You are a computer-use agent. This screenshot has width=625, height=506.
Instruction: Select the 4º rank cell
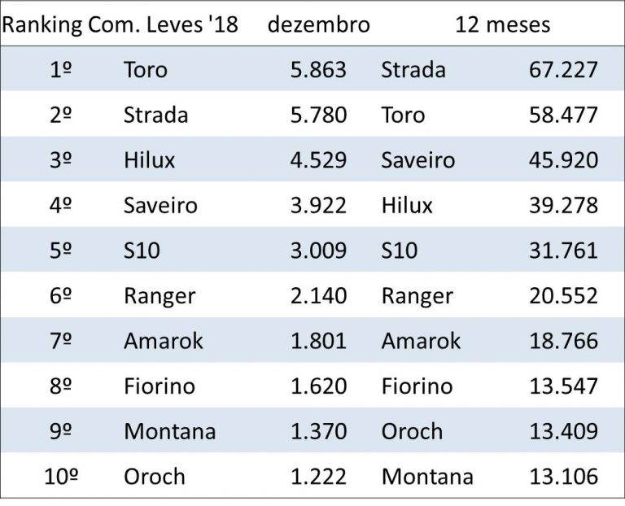coord(60,205)
